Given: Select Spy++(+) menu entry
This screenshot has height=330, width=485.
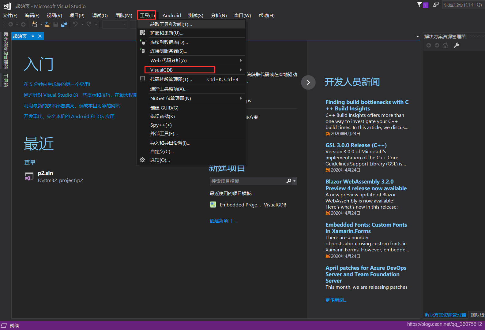Looking at the screenshot, I should [191, 125].
